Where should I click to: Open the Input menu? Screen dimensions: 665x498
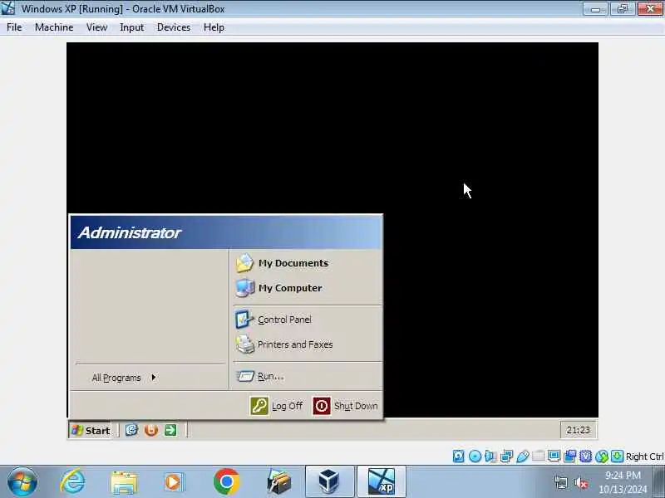pos(131,27)
